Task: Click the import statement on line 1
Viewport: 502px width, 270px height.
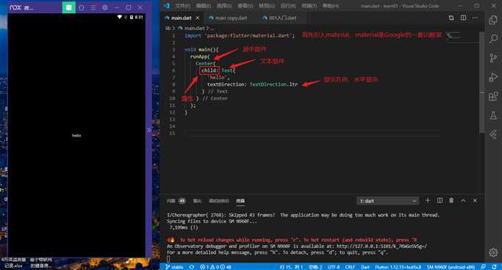Action: tap(239, 35)
